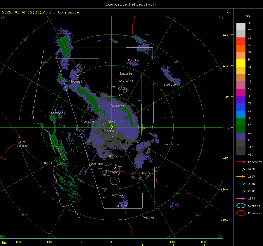Click the Okotoks label
The width and height of the screenshot is (263, 246).
pyautogui.click(x=117, y=195)
